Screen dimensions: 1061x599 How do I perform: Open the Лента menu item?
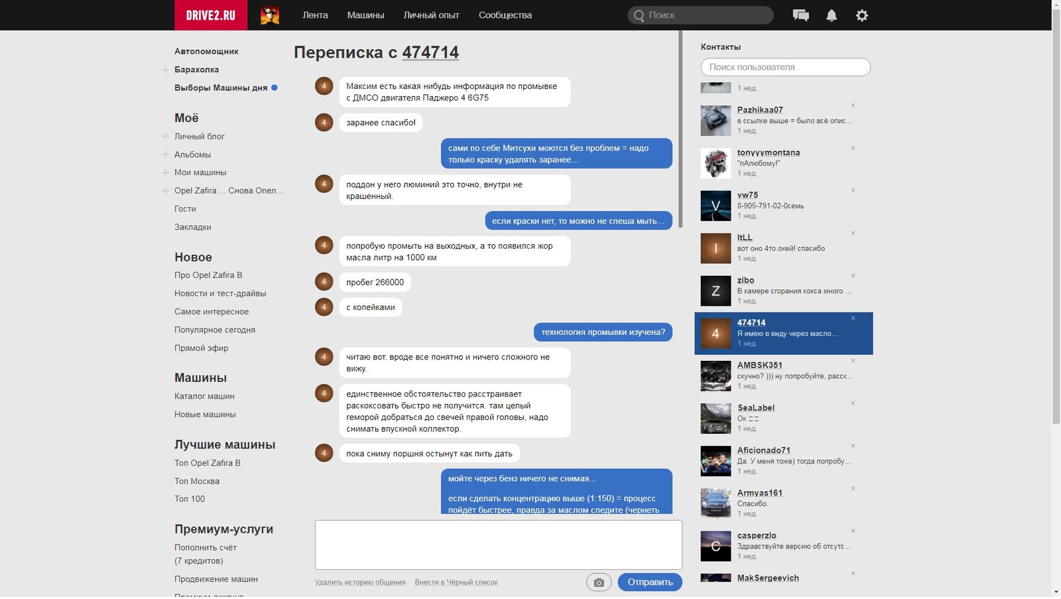pyautogui.click(x=315, y=15)
